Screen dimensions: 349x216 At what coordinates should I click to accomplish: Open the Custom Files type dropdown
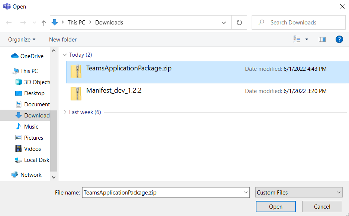coord(299,192)
